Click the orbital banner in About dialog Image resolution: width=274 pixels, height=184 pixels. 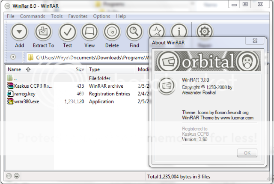(x=208, y=61)
